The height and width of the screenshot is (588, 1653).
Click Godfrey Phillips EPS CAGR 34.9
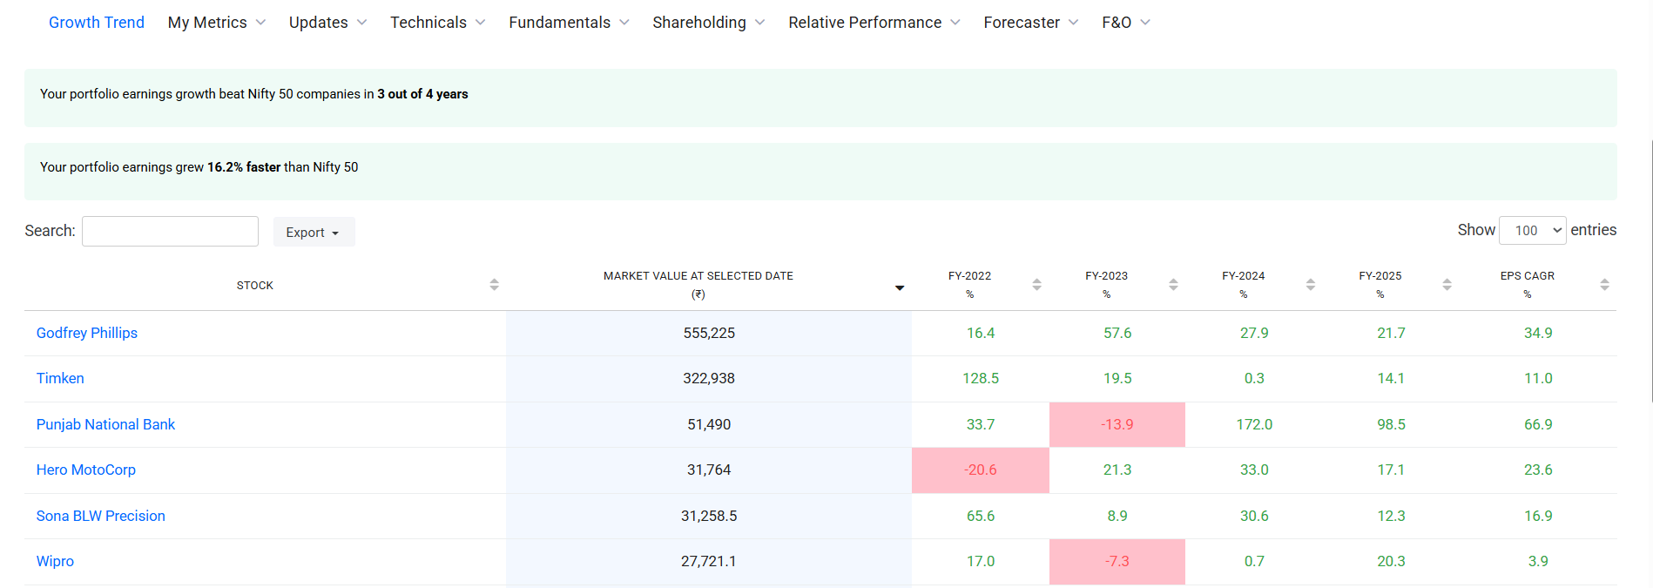[x=1538, y=333]
